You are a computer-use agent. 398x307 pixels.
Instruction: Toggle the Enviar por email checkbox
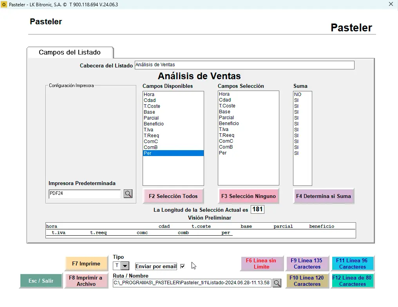point(183,266)
